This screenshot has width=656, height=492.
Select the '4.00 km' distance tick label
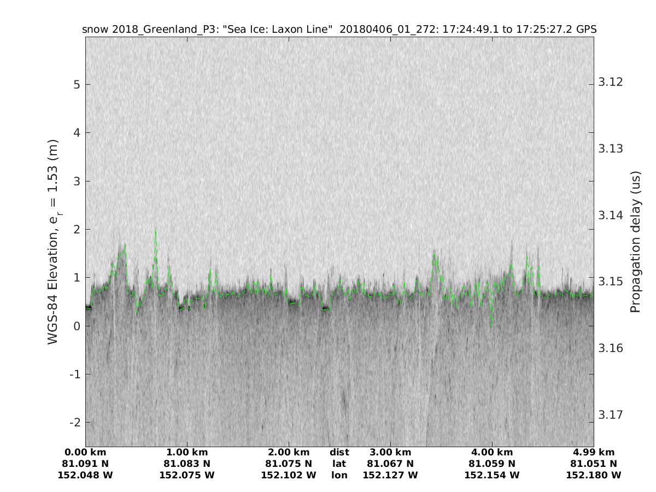click(x=492, y=453)
